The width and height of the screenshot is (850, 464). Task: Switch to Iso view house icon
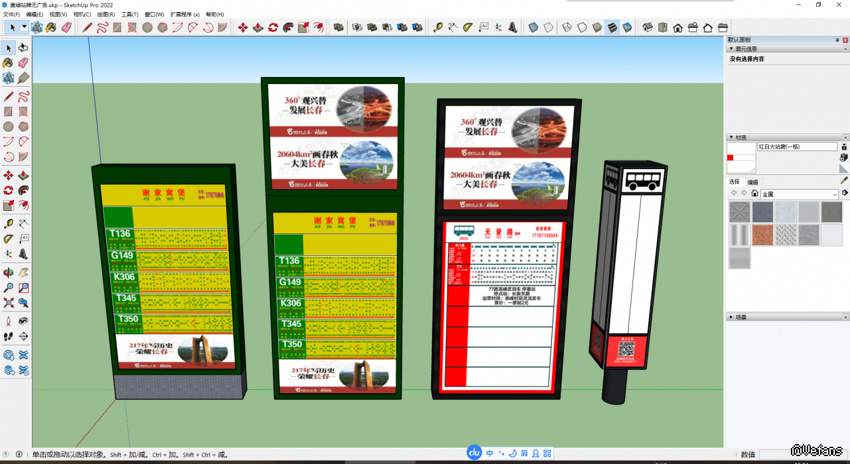648,27
